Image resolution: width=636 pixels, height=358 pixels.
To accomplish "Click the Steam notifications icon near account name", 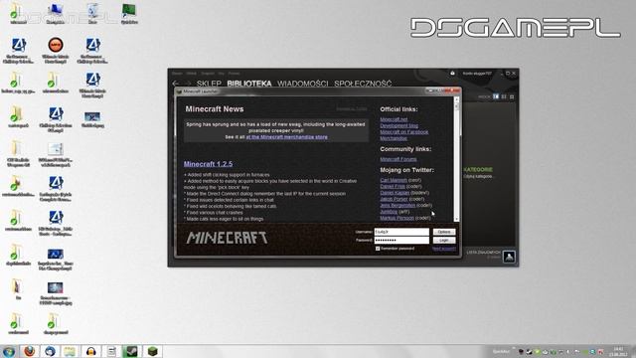I will point(453,73).
